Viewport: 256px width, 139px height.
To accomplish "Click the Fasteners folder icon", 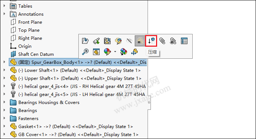I will (13, 118).
